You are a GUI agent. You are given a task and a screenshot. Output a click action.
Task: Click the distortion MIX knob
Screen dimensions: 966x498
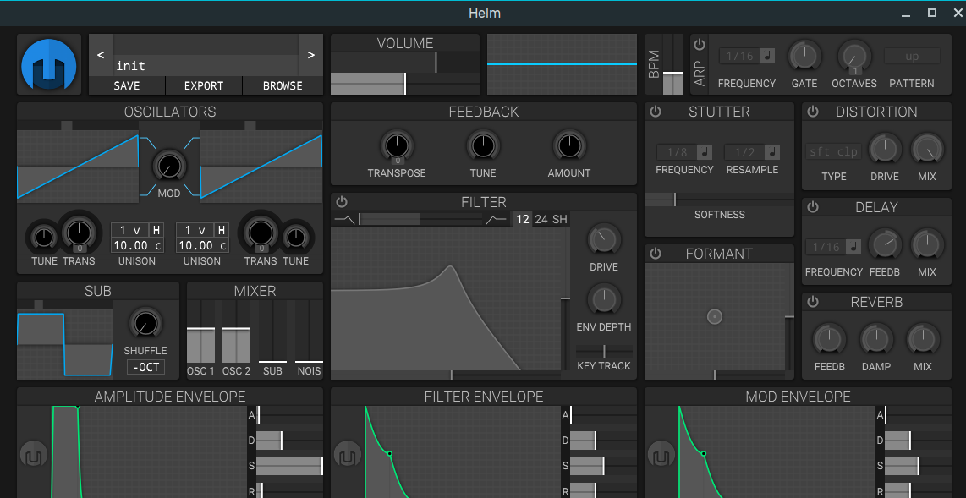(926, 149)
